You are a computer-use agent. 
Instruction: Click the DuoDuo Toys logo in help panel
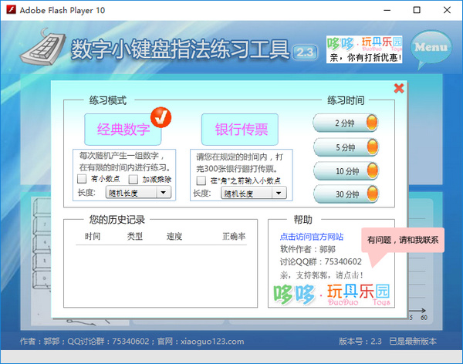click(x=332, y=295)
